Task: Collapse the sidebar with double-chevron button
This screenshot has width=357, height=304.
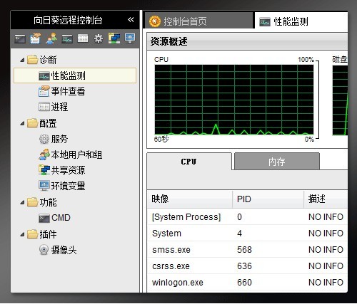Action: click(131, 20)
